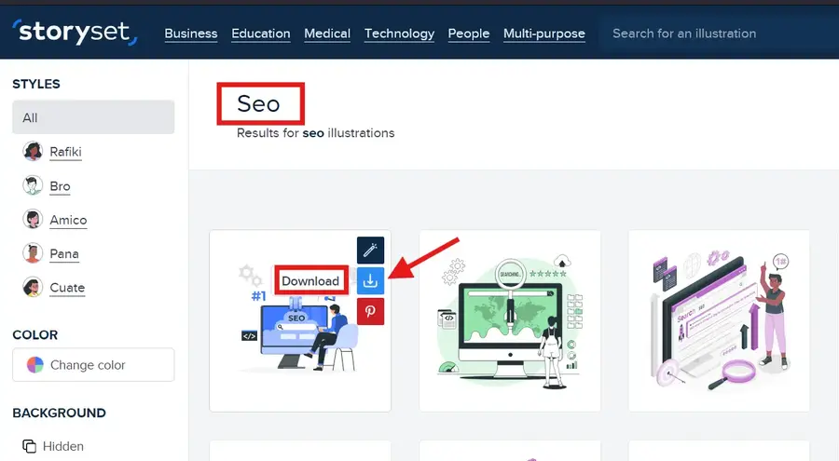This screenshot has height=461, width=839.
Task: Click the Pana avatar icon
Action: 33,253
